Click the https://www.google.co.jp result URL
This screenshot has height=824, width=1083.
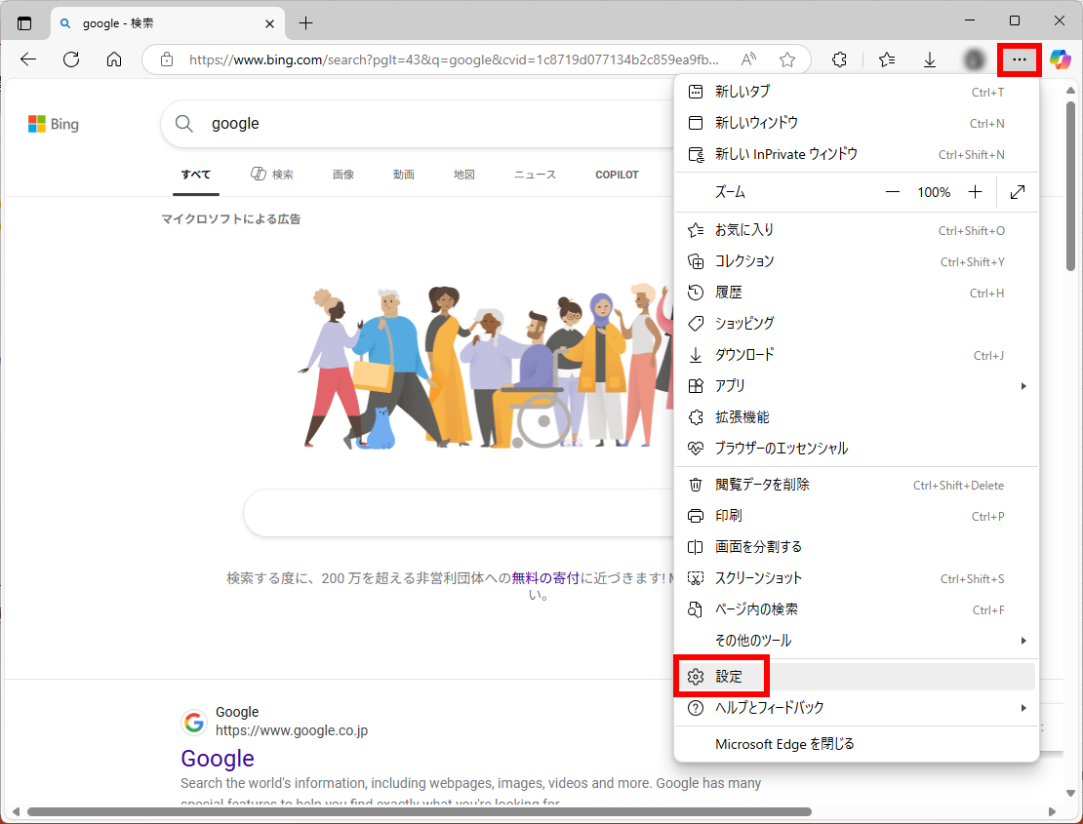[x=292, y=730]
